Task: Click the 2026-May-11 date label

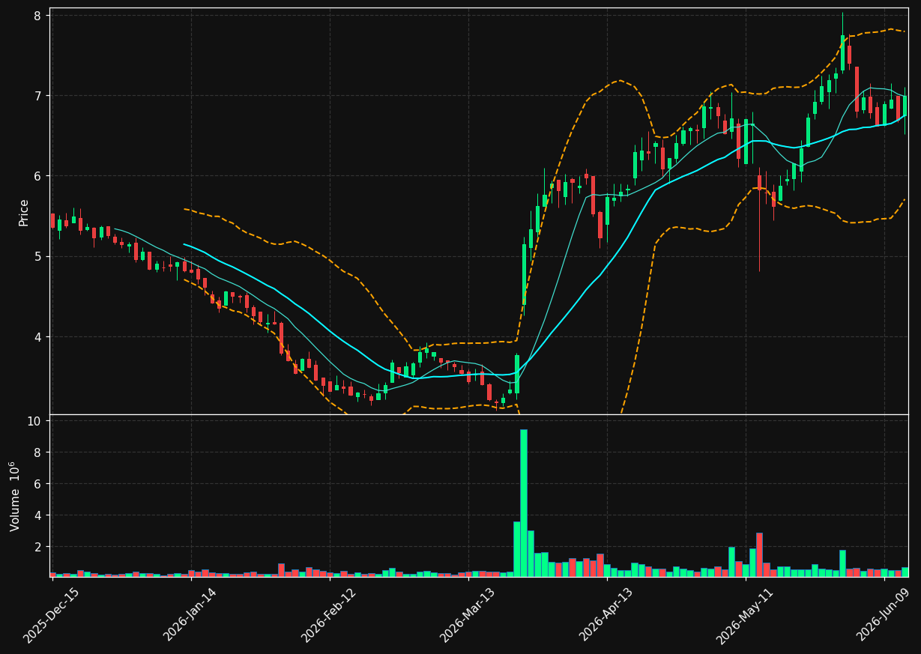Action: pos(744,615)
